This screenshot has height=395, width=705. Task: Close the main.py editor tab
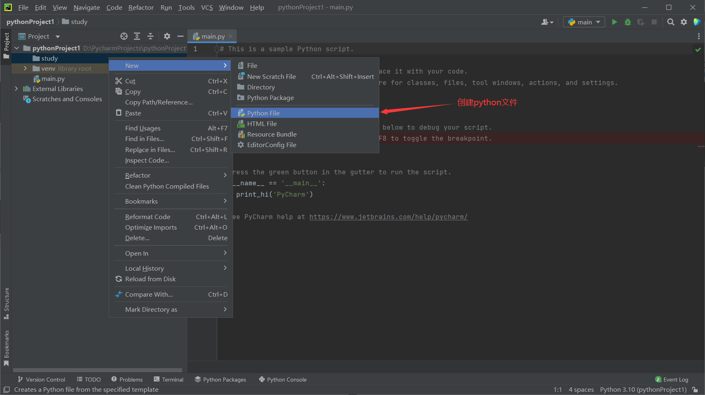tap(231, 36)
